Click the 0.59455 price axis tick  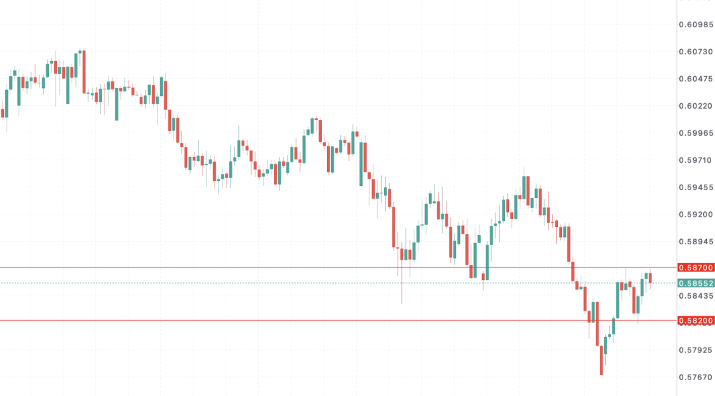696,187
